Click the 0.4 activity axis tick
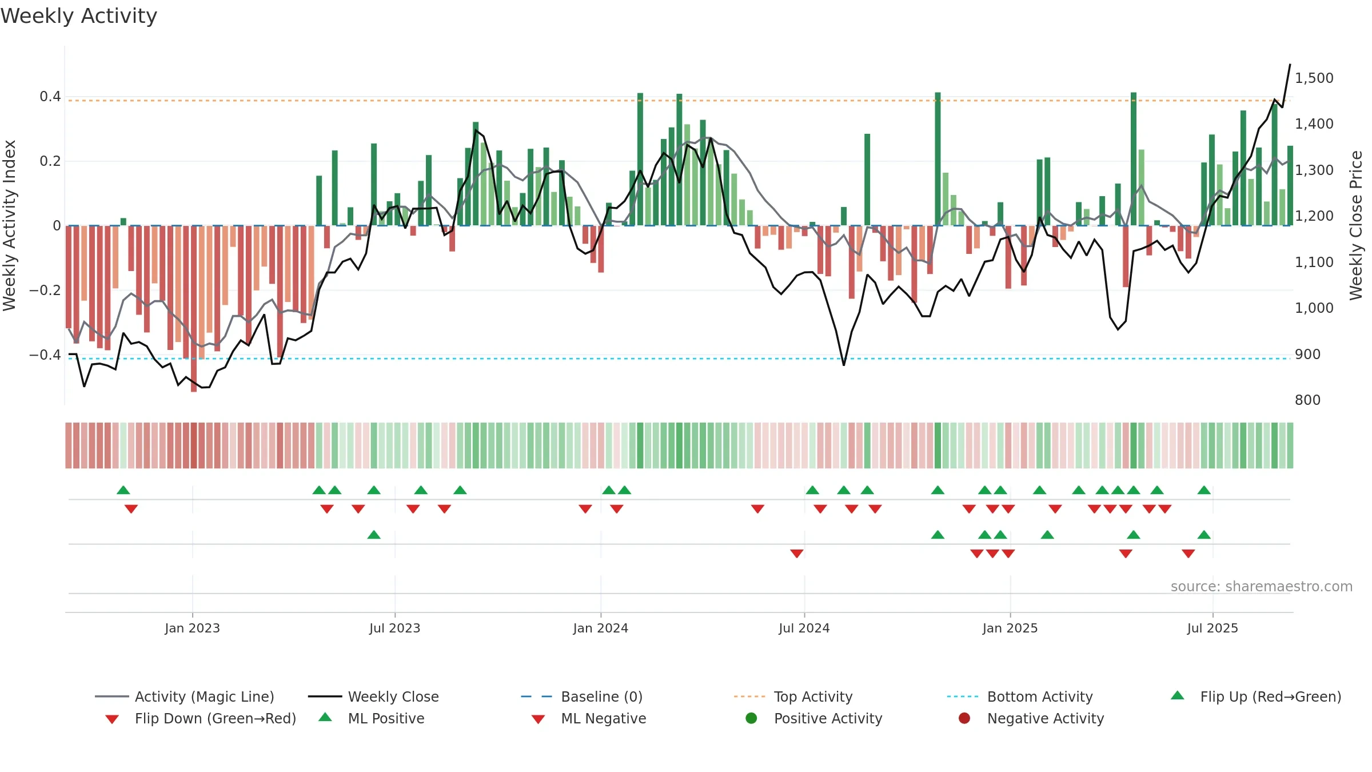The image size is (1372, 772). coord(50,96)
